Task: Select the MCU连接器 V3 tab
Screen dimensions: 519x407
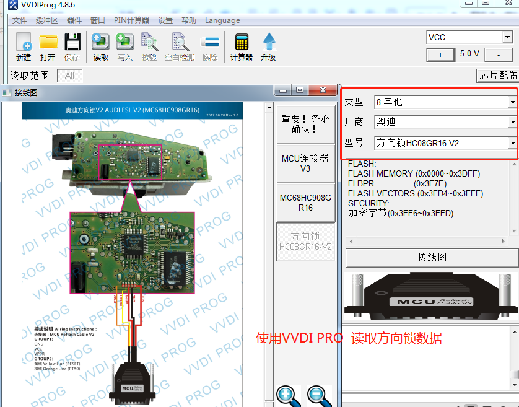Action: click(305, 164)
